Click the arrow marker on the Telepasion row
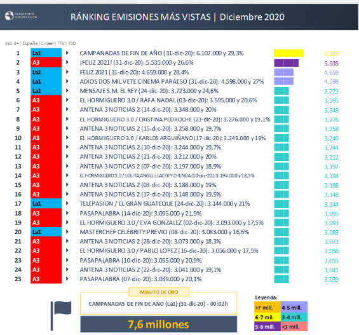Viewport: 359px width, 335px height. click(x=67, y=203)
